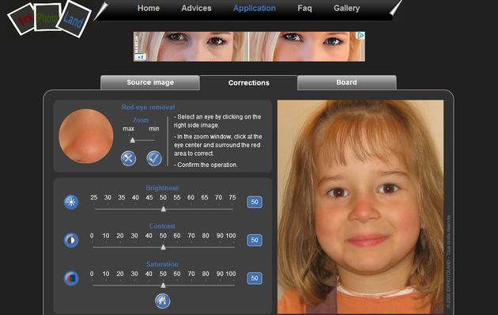Click the AdChoices icon on the banner
Image resolution: width=498 pixels, height=315 pixels.
[361, 35]
